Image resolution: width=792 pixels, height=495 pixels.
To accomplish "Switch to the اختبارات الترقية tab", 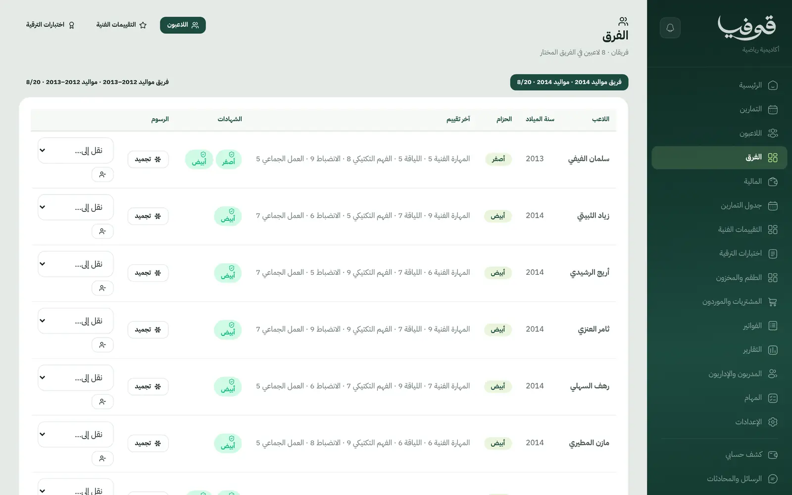I will point(50,25).
